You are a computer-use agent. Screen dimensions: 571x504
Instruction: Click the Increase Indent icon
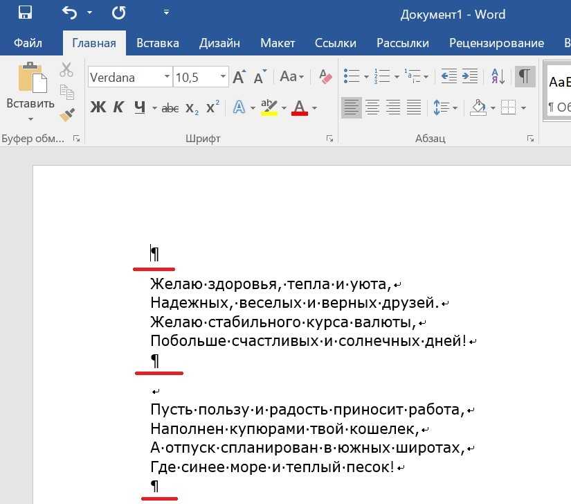pos(470,77)
